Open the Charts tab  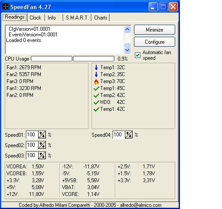pos(101,18)
